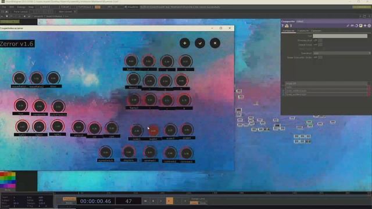Open the Edit menu
Image resolution: width=372 pixels, height=209 pixels.
tap(12, 7)
